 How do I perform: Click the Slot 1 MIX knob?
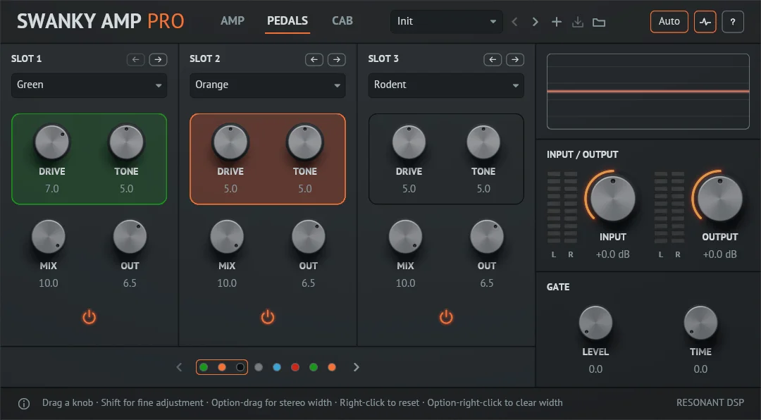click(48, 237)
